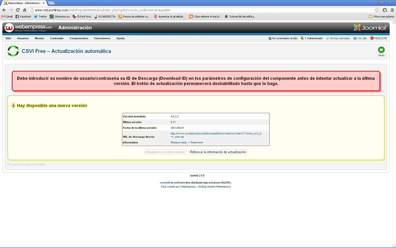396x248 pixels.
Task: Open the Release notes link
Action: click(x=179, y=142)
